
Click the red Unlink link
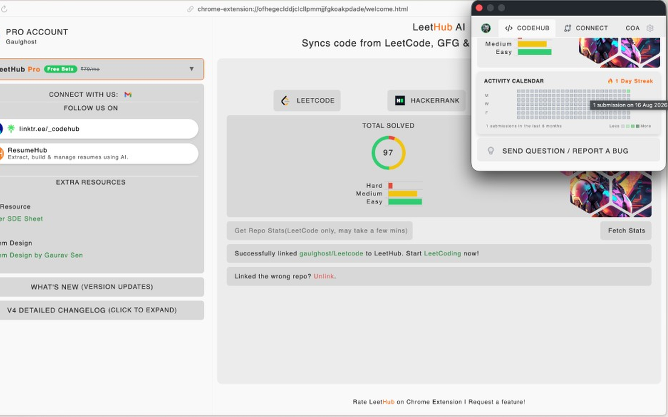[x=324, y=276]
